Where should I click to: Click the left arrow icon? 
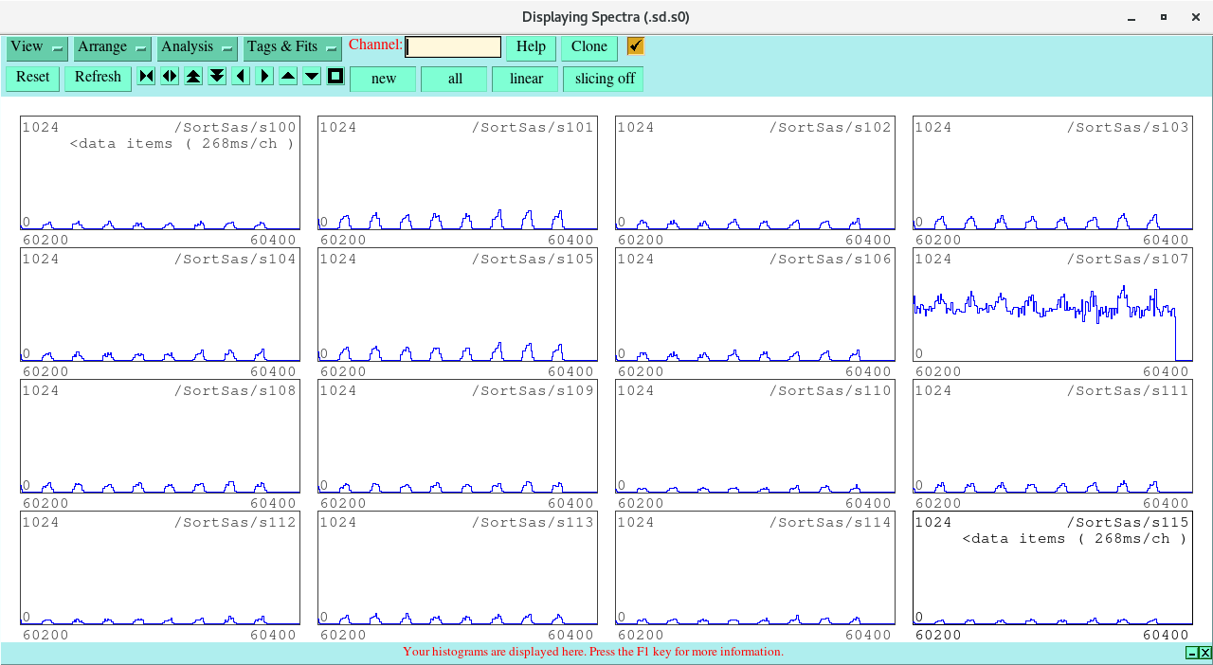(x=241, y=77)
